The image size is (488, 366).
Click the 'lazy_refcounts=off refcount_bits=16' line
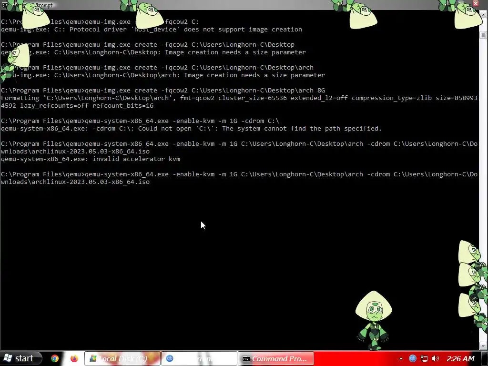[77, 106]
